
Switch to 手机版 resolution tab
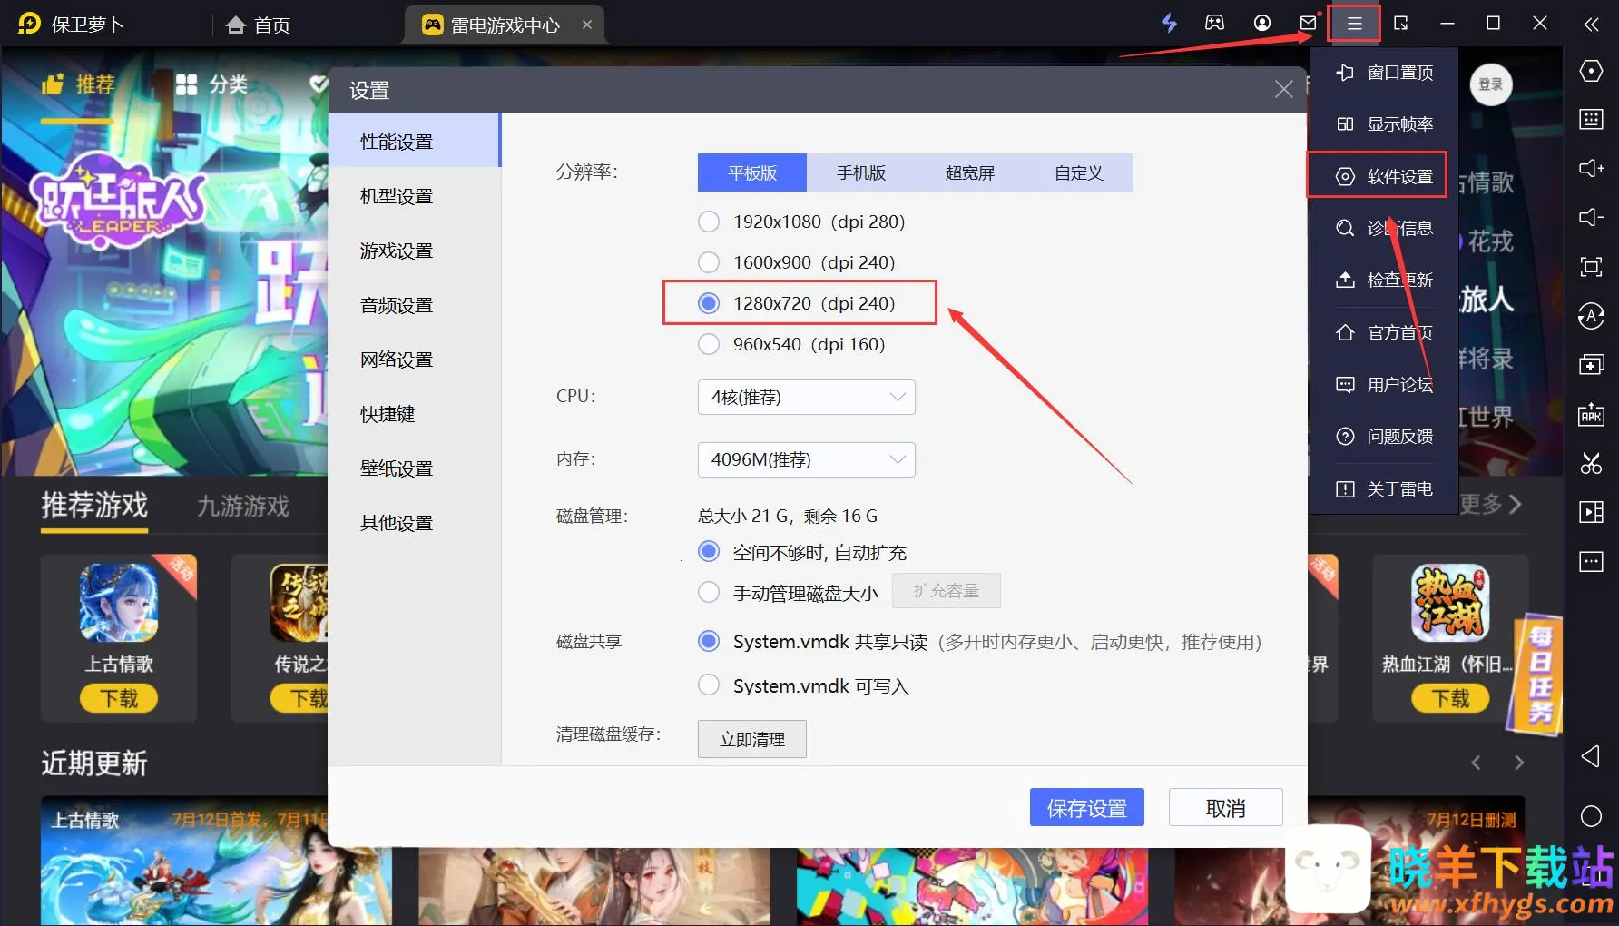point(860,172)
